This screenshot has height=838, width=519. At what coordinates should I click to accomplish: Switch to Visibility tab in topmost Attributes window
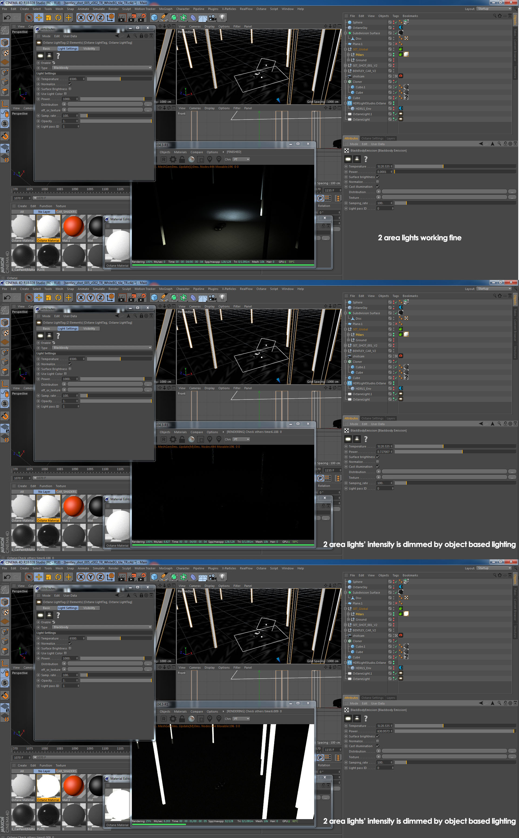pos(89,49)
